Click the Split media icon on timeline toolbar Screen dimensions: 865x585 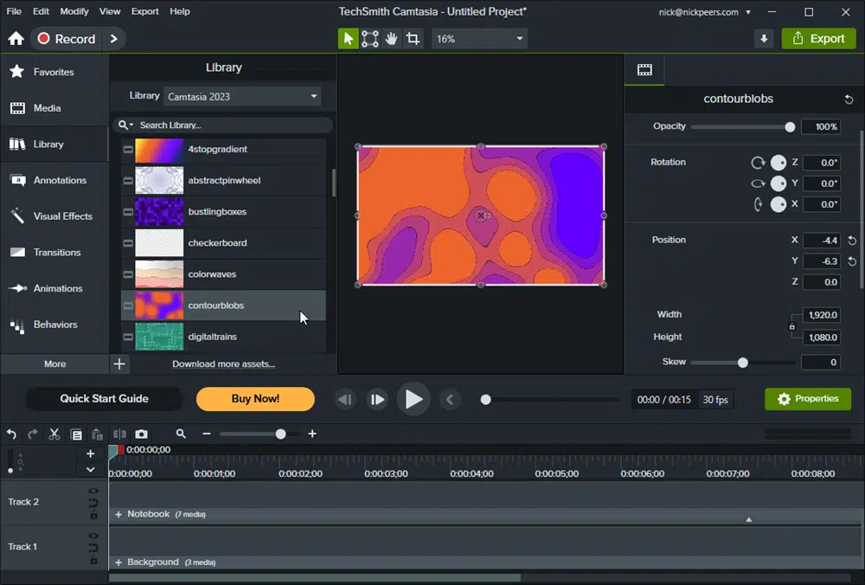118,434
